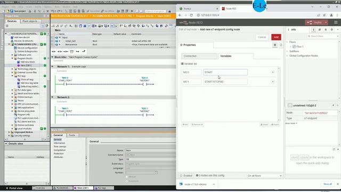Screen dimensions: 341x192
Task: Click the START variable name field
Action: (x=225, y=73)
